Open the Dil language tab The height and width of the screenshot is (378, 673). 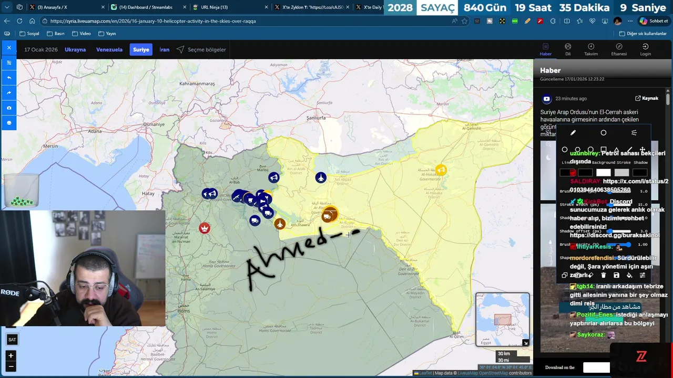coord(568,50)
